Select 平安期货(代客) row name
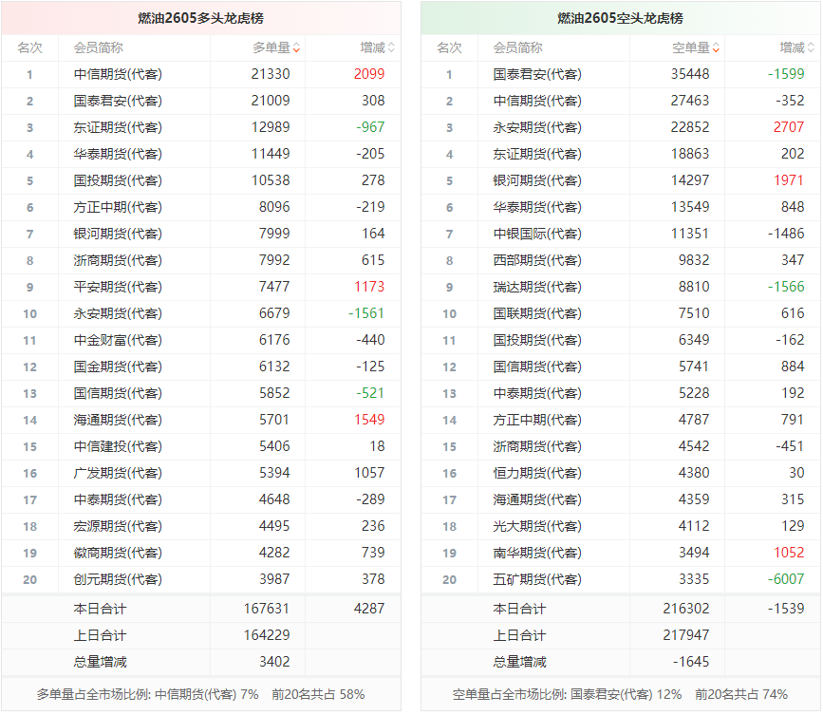Viewport: 823px width, 715px height. tap(118, 287)
